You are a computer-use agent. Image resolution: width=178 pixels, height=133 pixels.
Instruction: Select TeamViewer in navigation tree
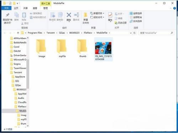[x=18, y=68]
